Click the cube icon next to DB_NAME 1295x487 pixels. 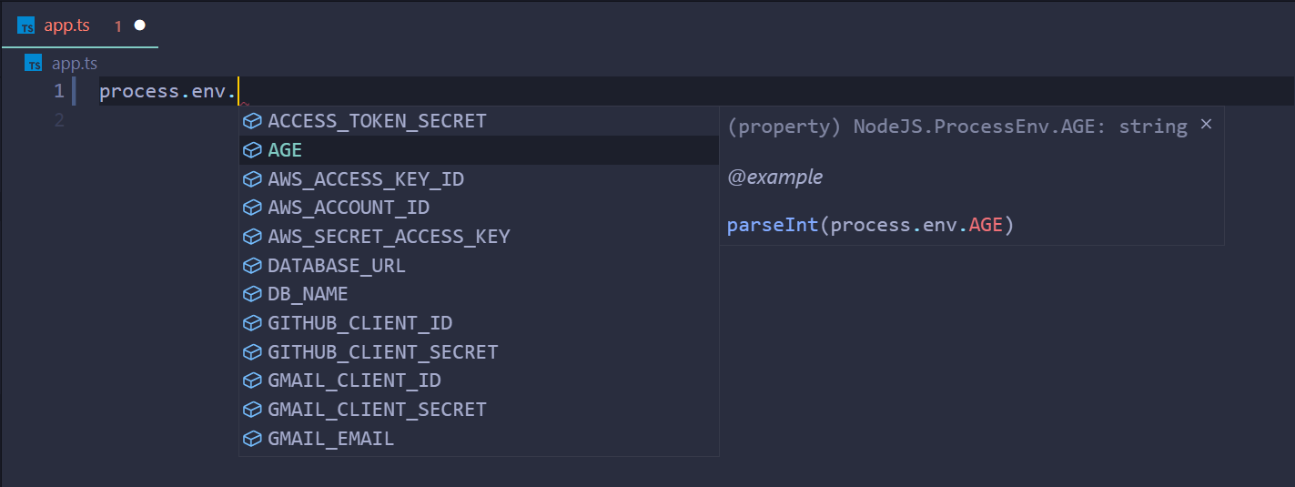252,294
